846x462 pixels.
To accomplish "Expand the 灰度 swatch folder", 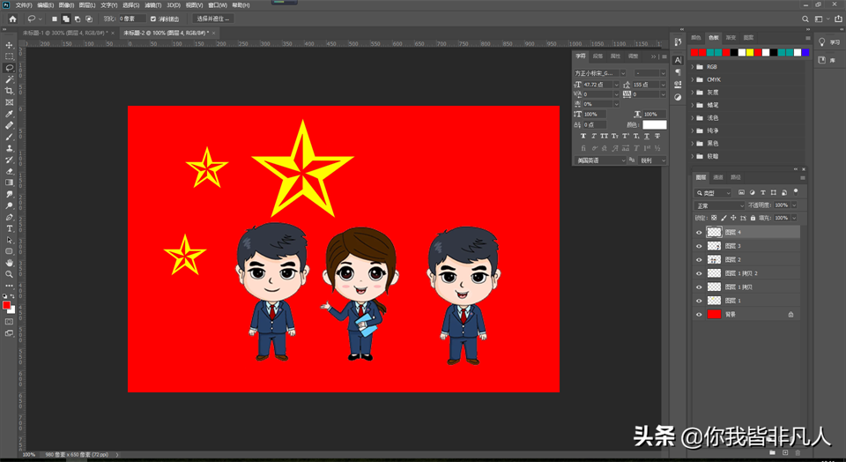I will [693, 93].
